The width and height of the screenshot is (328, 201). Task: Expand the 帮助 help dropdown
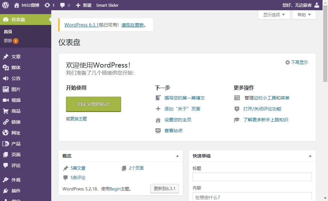[x=304, y=15]
